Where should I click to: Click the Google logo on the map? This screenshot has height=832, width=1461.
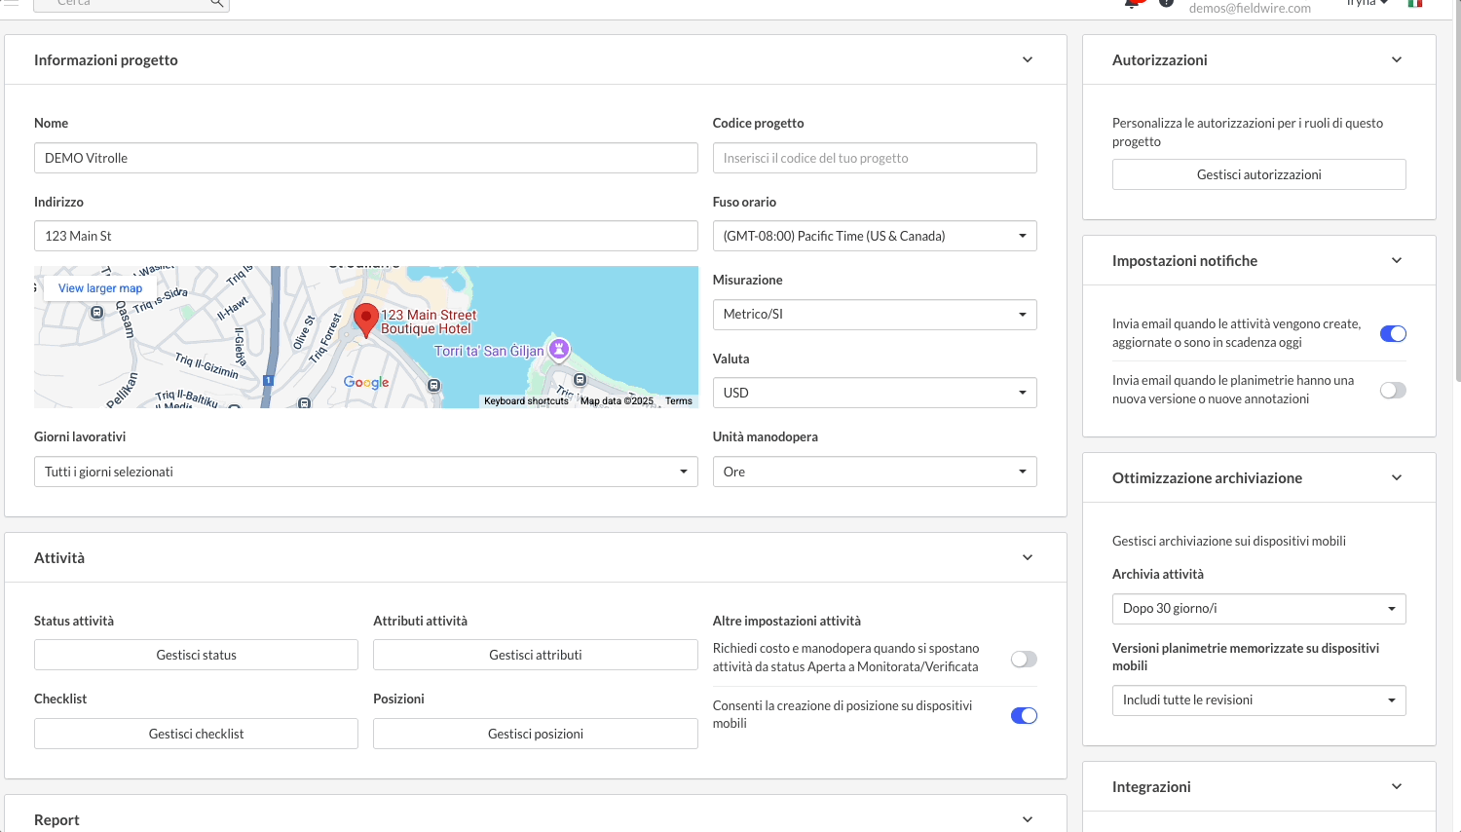tap(366, 383)
